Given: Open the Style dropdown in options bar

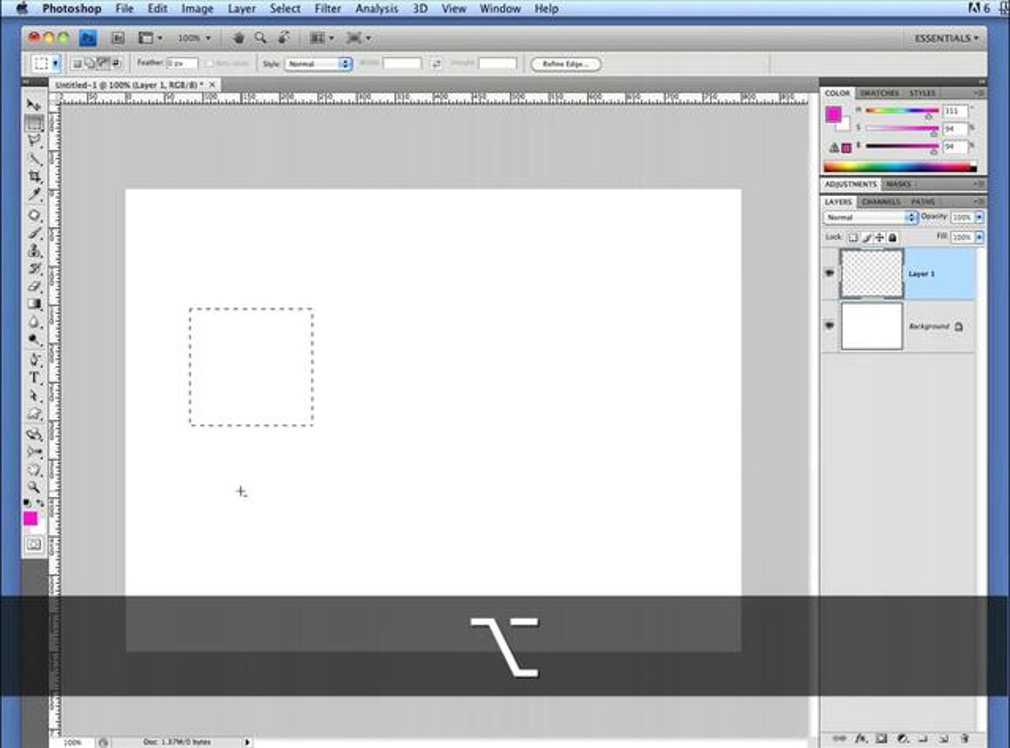Looking at the screenshot, I should click(319, 64).
